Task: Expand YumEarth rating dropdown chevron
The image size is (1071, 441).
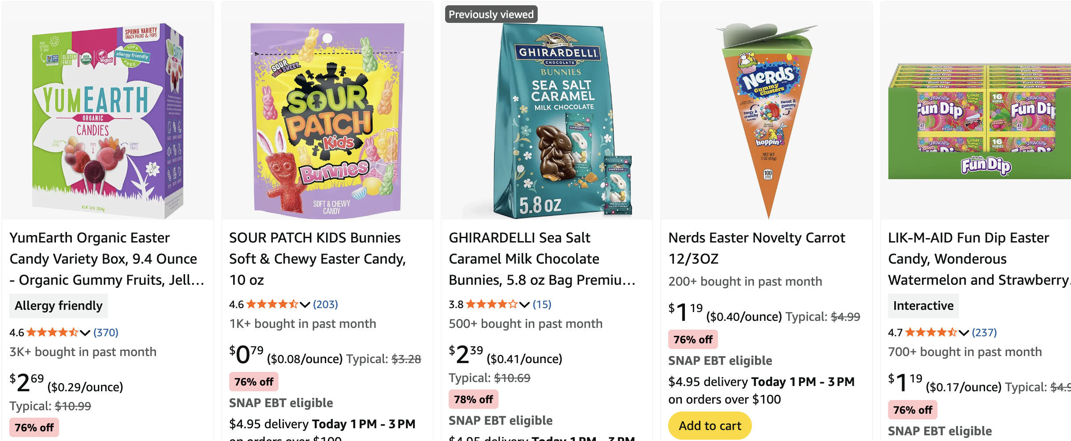Action: (85, 333)
